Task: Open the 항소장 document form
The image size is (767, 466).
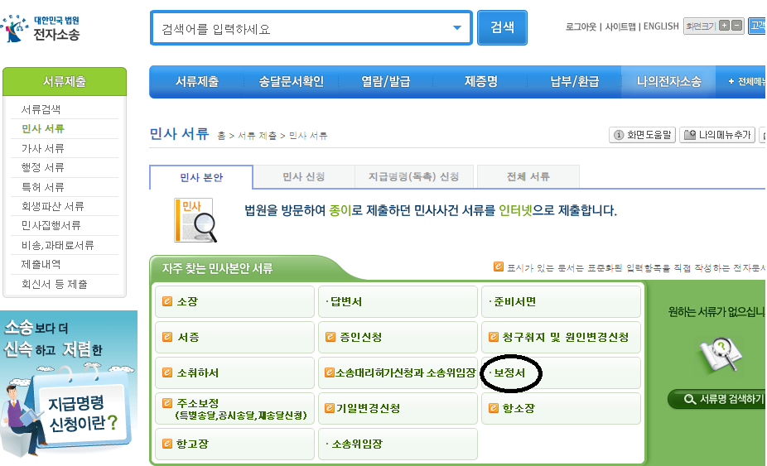Action: (x=561, y=408)
